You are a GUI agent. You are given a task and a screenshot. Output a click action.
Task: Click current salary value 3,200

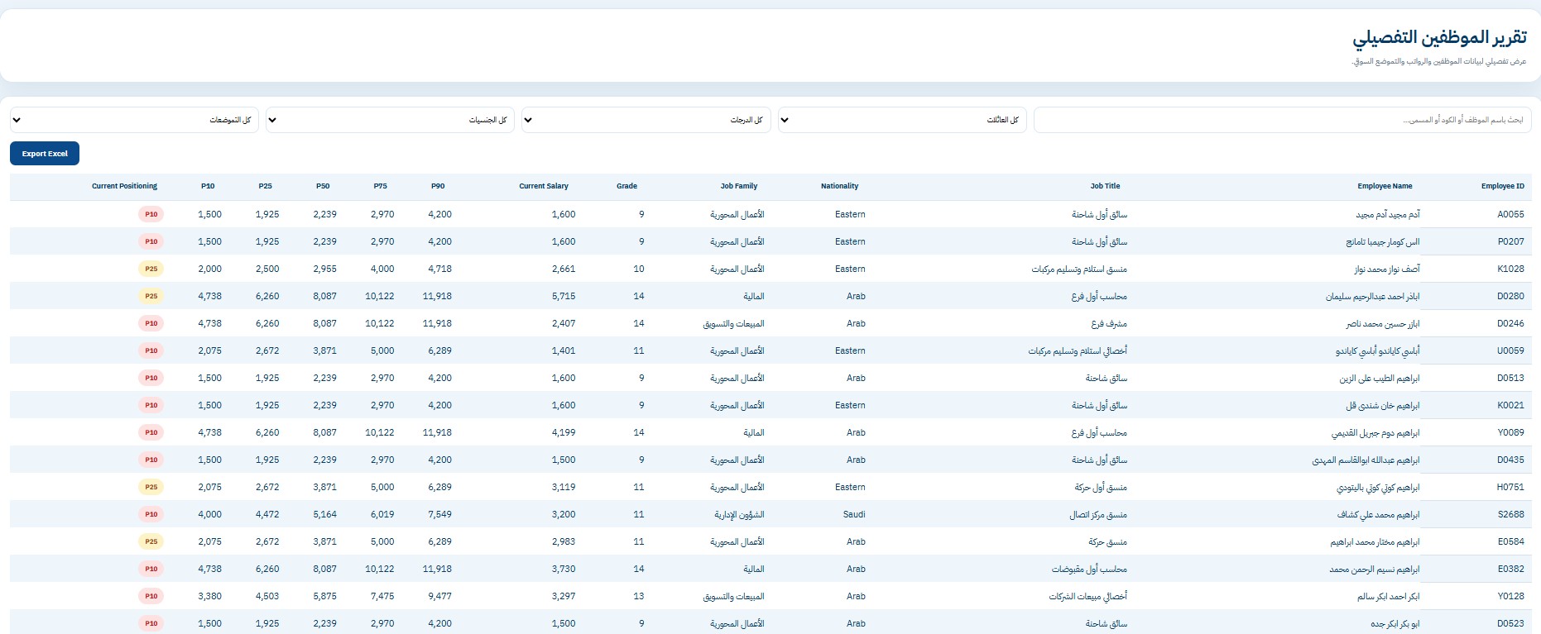click(x=564, y=514)
